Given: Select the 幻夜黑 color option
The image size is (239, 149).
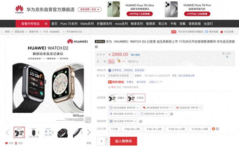Looking at the screenshot, I should pos(136,98).
